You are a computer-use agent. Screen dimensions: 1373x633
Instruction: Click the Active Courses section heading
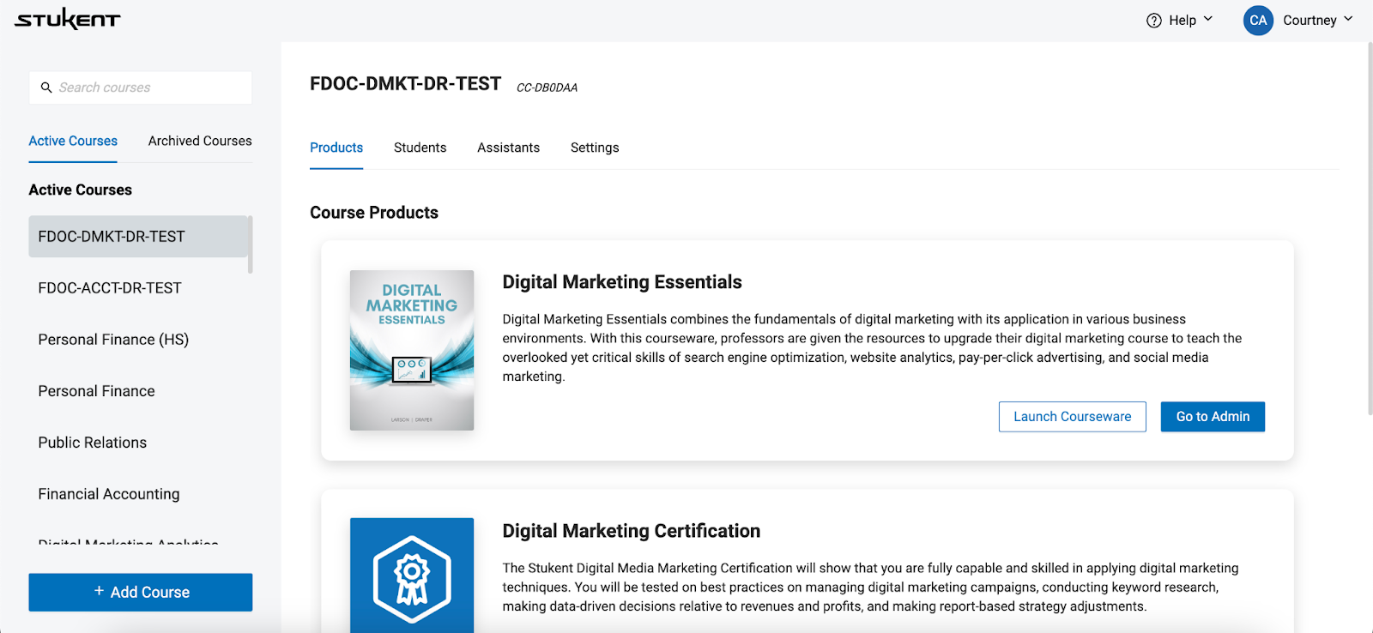pyautogui.click(x=81, y=190)
